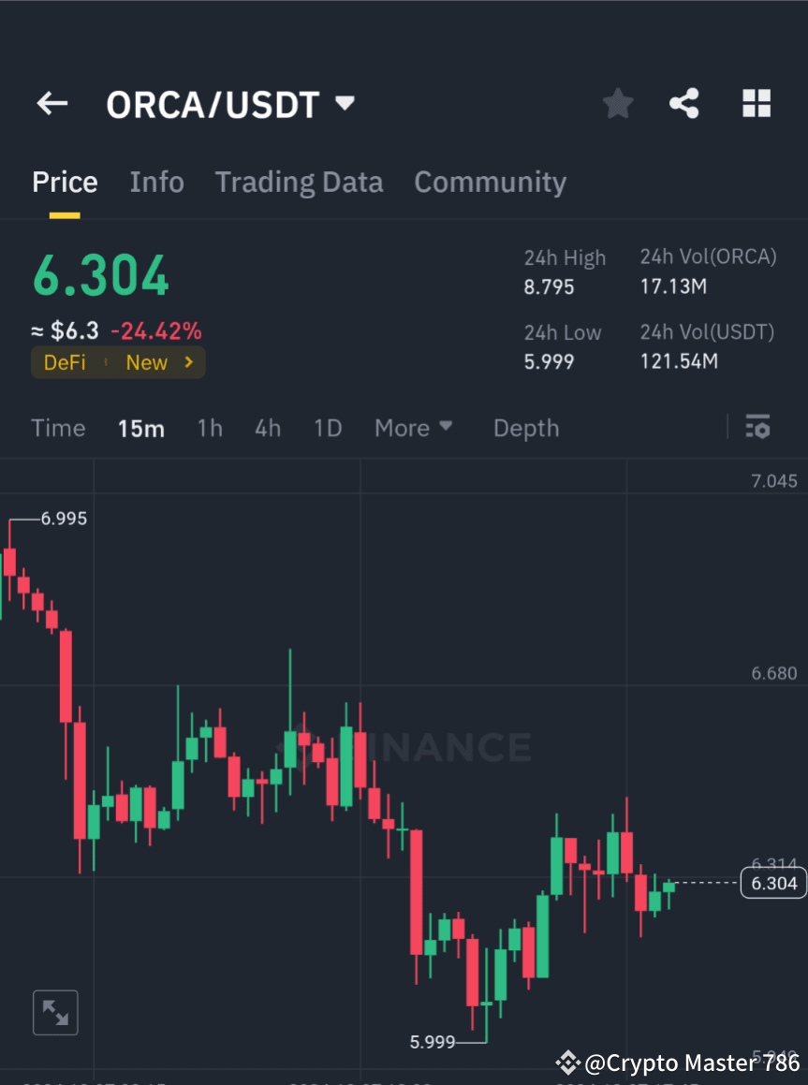The width and height of the screenshot is (808, 1085).
Task: Switch to the Trading Data tab
Action: point(299,182)
